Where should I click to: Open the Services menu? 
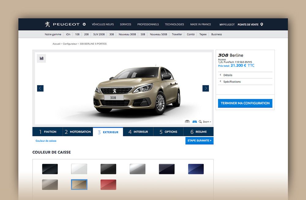point(125,24)
